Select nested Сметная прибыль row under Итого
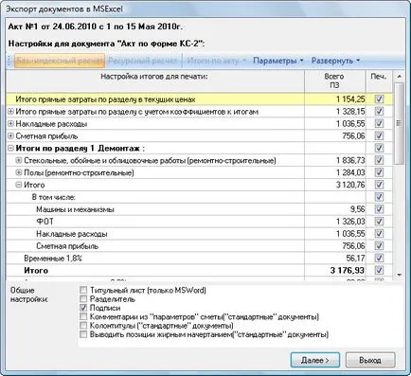Screen dimensions: 411x376 click(199, 246)
